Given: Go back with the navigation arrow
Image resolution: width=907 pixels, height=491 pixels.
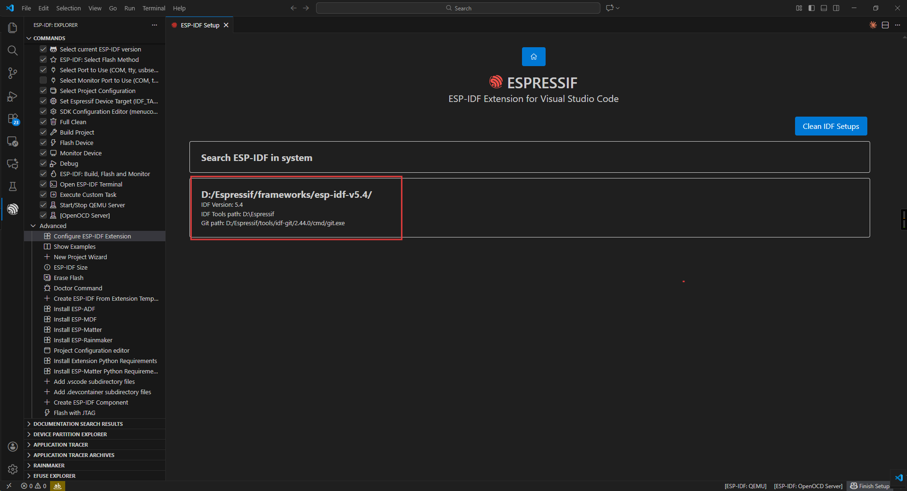Looking at the screenshot, I should [294, 8].
